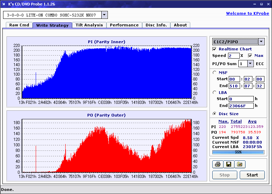The width and height of the screenshot is (272, 194).
Task: Click the Total column header link
Action: (236, 121)
